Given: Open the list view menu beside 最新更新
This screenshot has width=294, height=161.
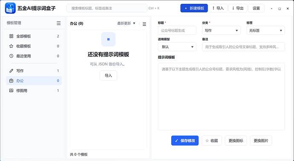Looking at the screenshot, I should tap(144, 24).
